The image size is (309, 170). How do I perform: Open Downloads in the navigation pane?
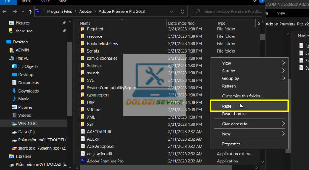click(x=28, y=91)
